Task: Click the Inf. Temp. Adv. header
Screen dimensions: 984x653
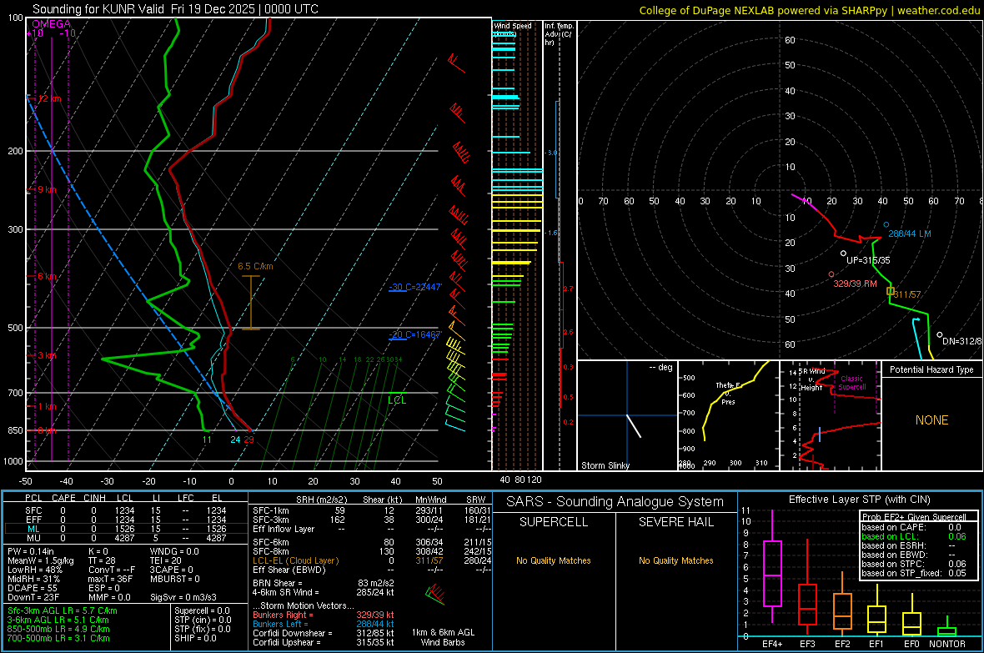Action: pyautogui.click(x=558, y=34)
